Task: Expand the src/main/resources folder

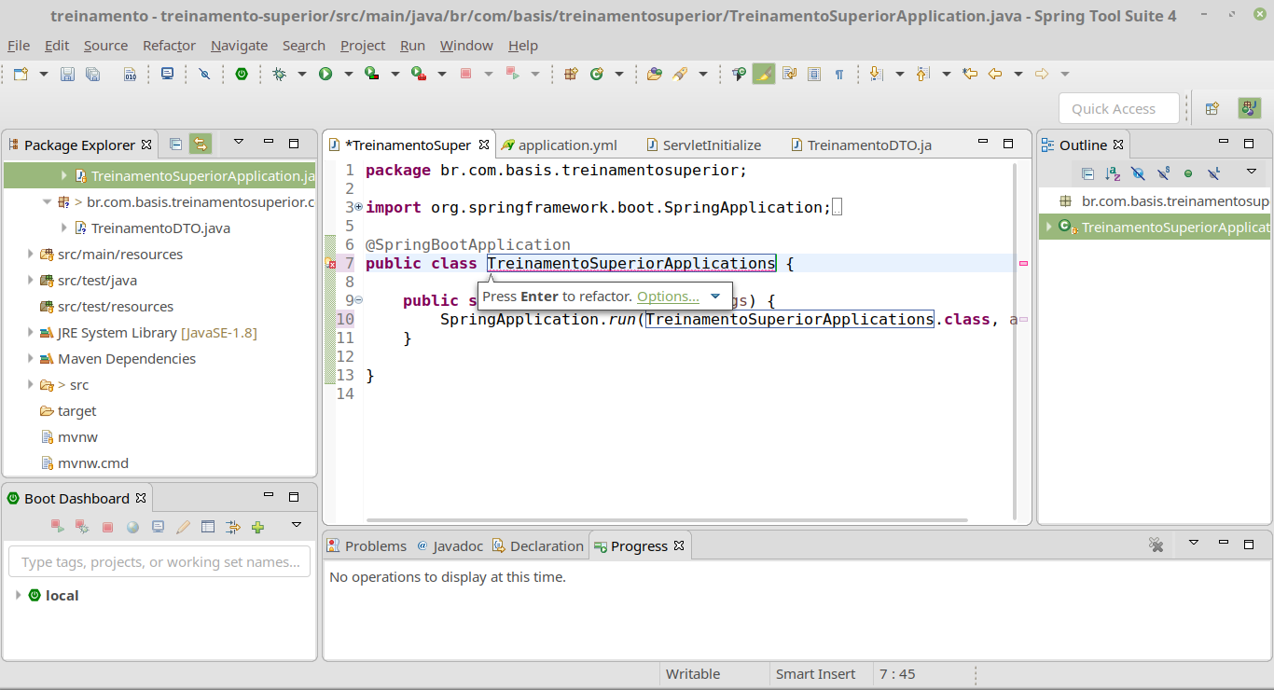Action: pos(31,254)
